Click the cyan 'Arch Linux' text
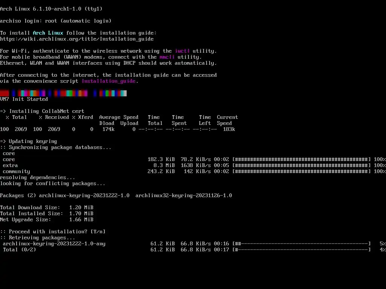The width and height of the screenshot is (386, 289). click(x=48, y=33)
